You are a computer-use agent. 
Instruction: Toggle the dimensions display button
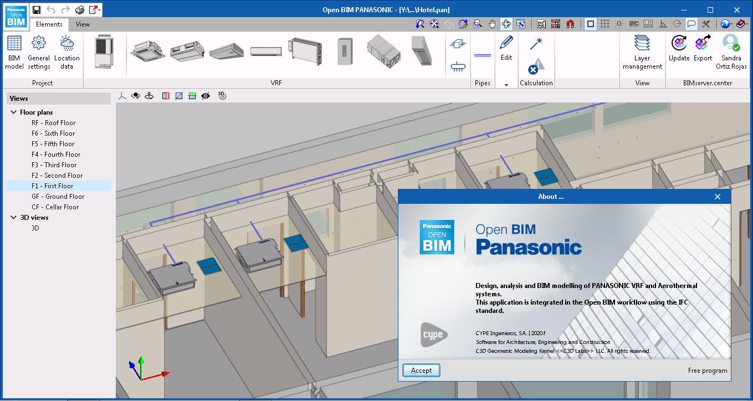pyautogui.click(x=647, y=24)
